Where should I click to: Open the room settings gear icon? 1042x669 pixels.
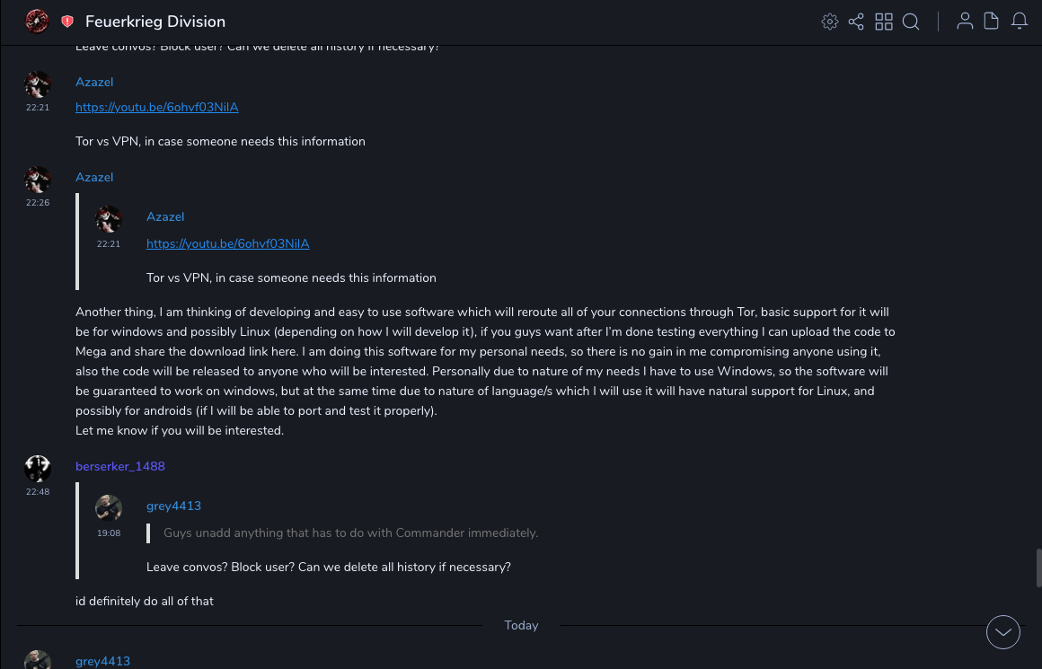pyautogui.click(x=830, y=22)
